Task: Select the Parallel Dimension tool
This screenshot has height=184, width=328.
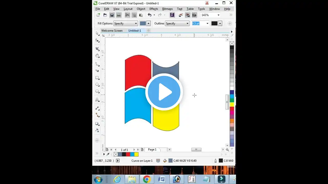Action: 97,108
